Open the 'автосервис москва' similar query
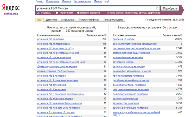This screenshot has width=193, height=117. pyautogui.click(x=123, y=62)
